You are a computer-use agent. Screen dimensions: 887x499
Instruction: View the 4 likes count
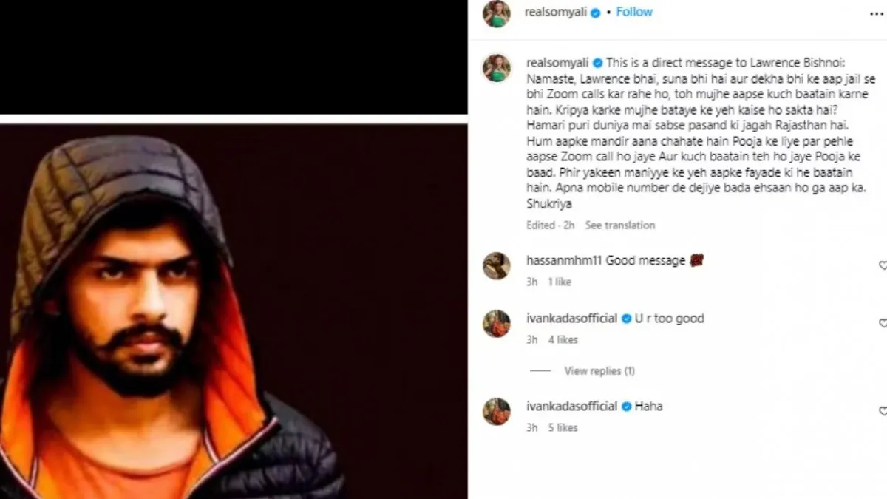[563, 340]
